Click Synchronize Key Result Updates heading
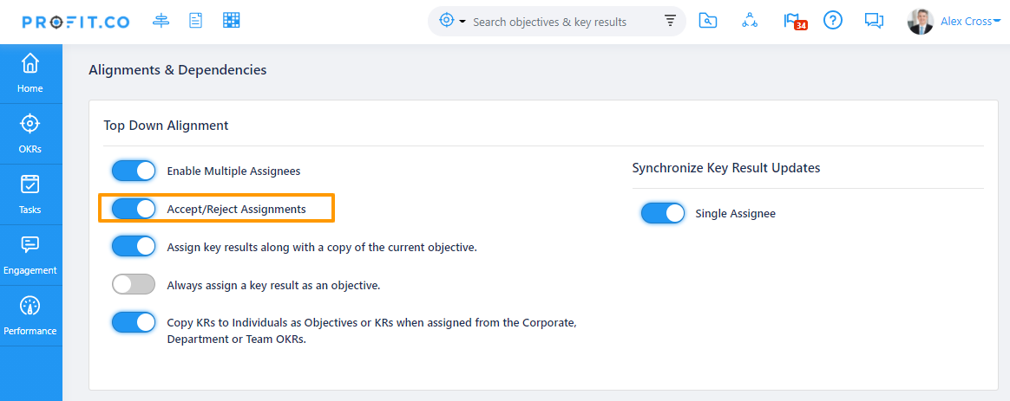This screenshot has width=1010, height=401. [x=726, y=168]
